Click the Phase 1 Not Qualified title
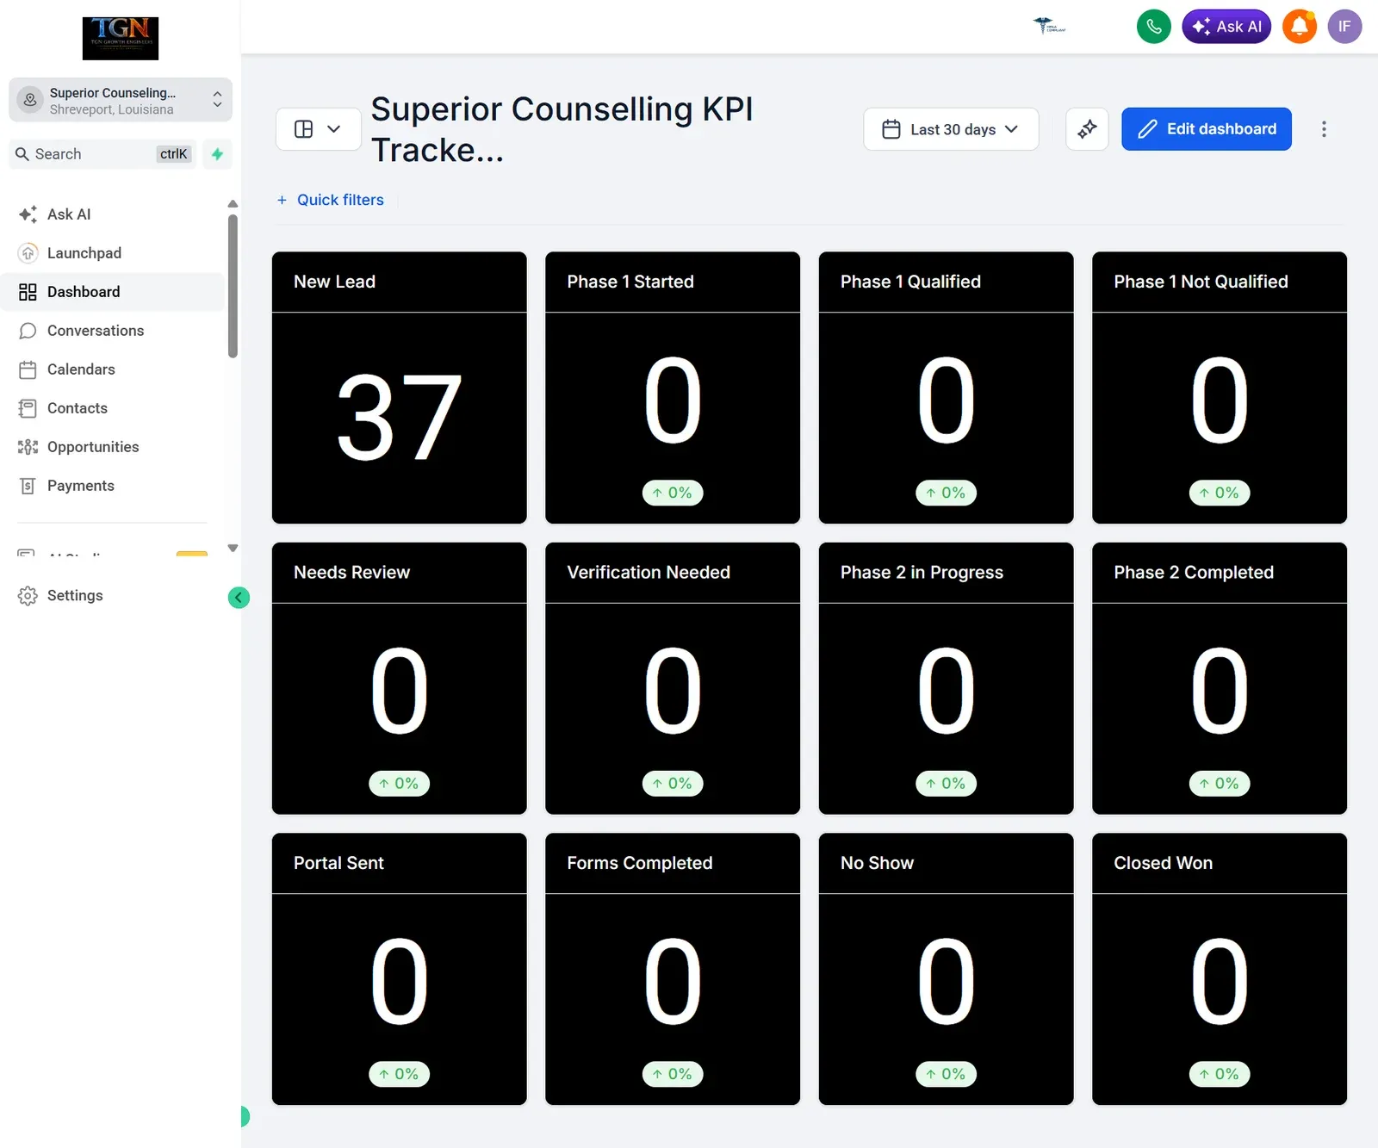The image size is (1378, 1148). point(1201,282)
